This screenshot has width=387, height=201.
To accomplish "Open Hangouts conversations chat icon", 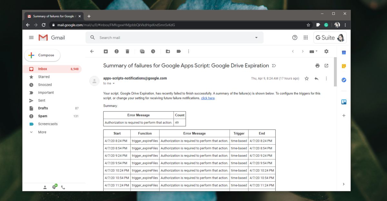I will [x=54, y=187].
